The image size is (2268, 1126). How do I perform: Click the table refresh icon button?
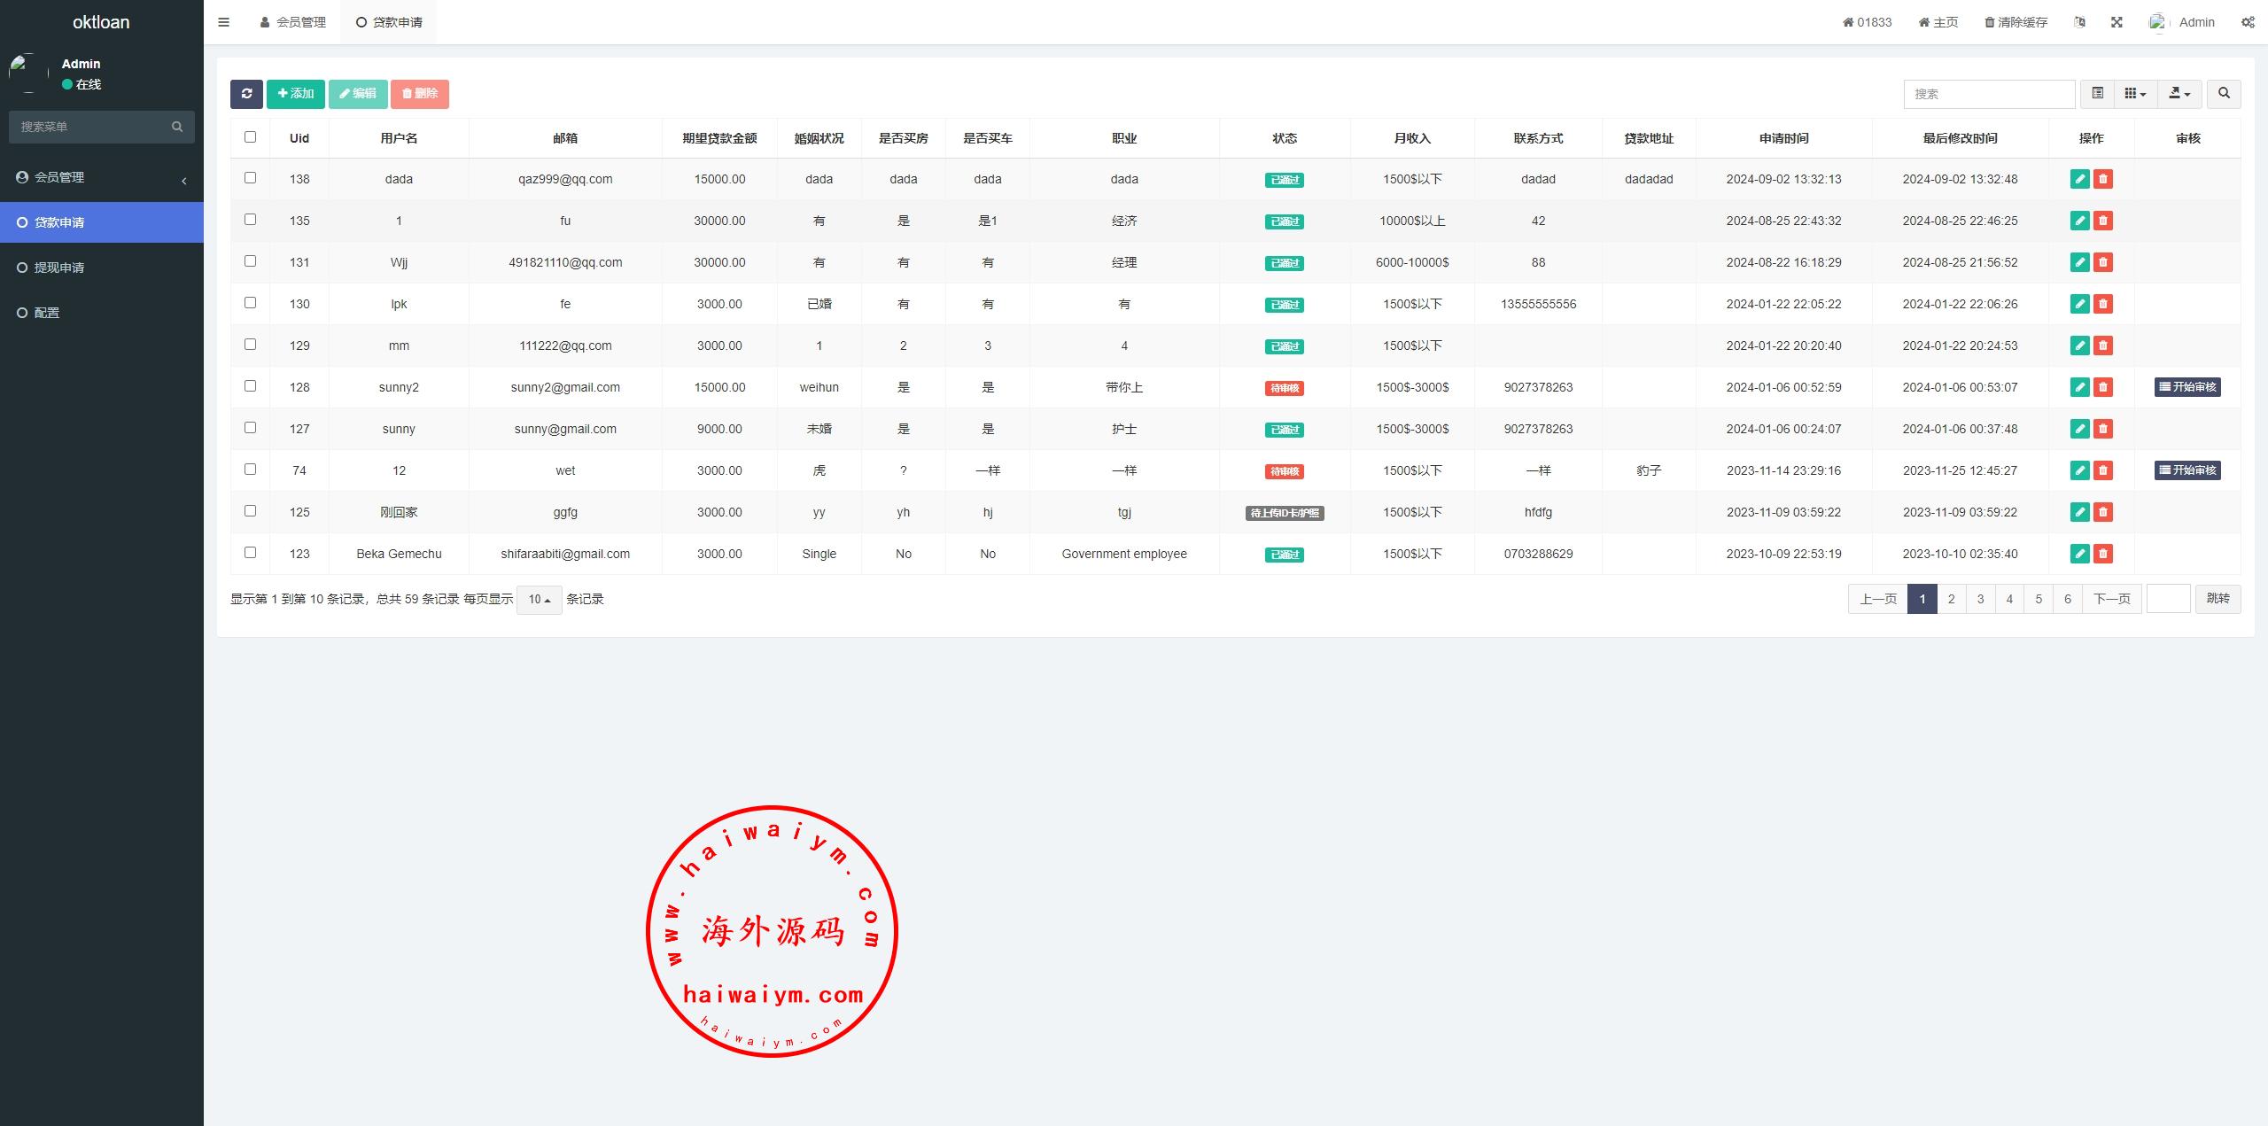click(x=246, y=94)
